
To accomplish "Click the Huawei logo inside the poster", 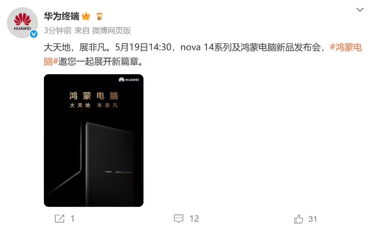I will point(129,80).
